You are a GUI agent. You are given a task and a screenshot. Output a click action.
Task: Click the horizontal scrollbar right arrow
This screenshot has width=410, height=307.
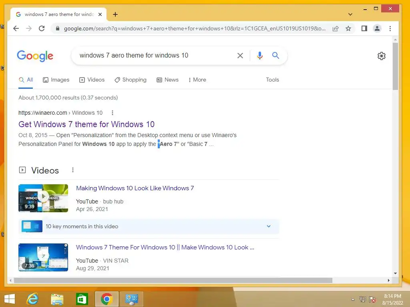click(x=388, y=280)
